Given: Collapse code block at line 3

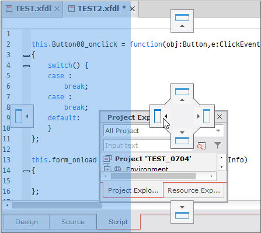Looking at the screenshot, I should (26, 55).
